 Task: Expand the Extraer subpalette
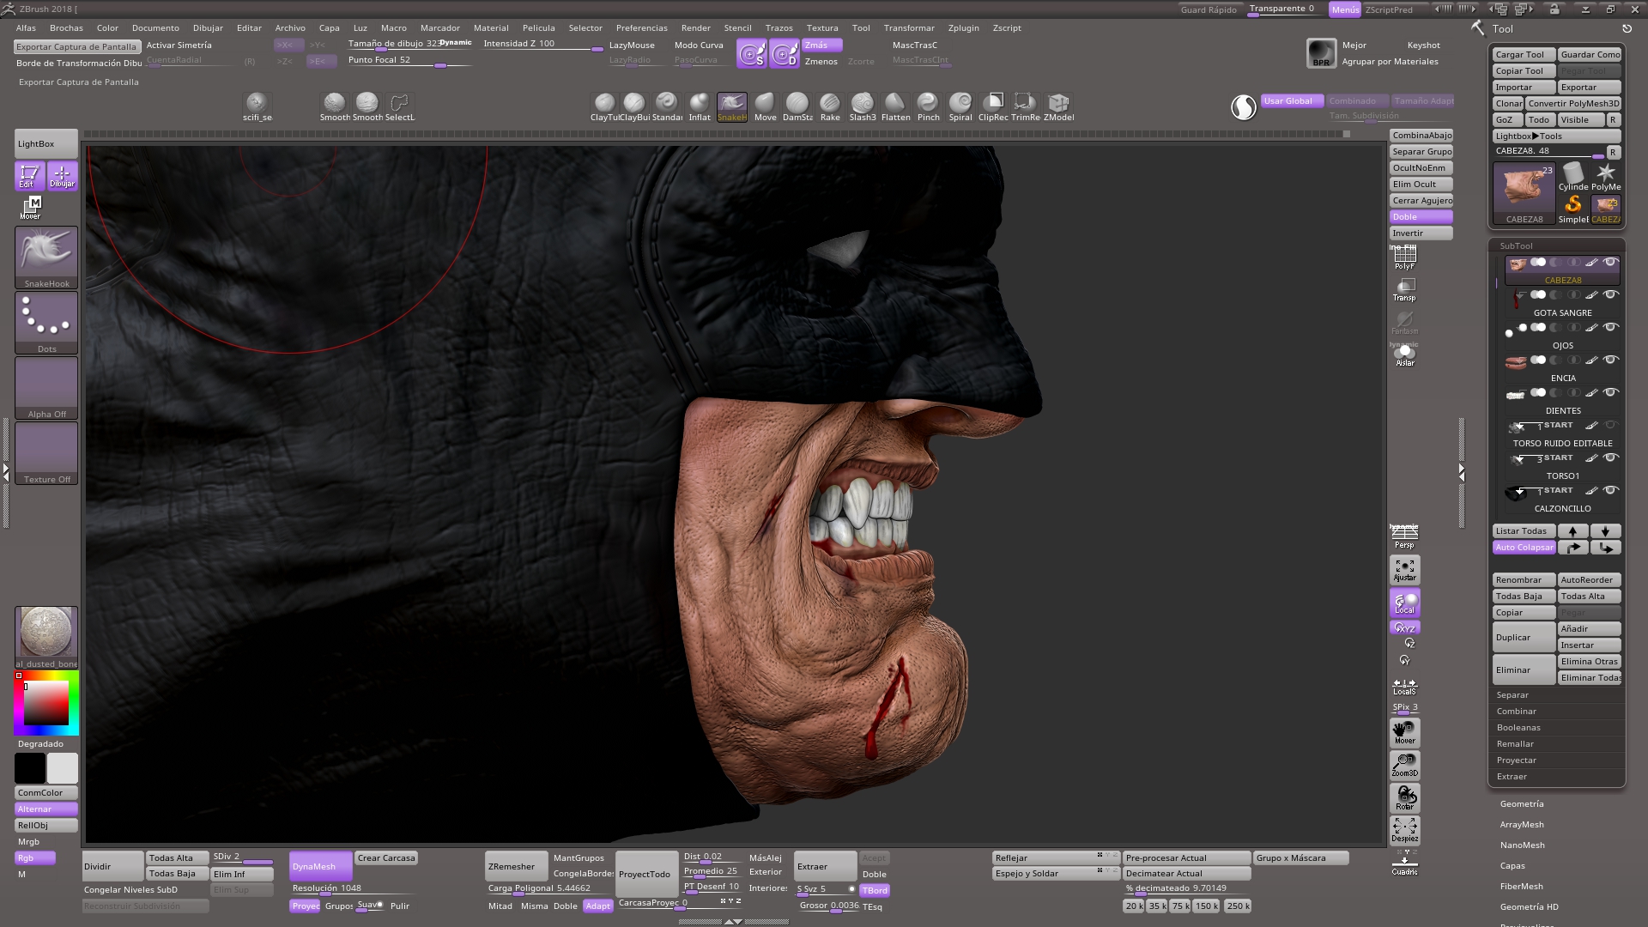click(x=1512, y=777)
